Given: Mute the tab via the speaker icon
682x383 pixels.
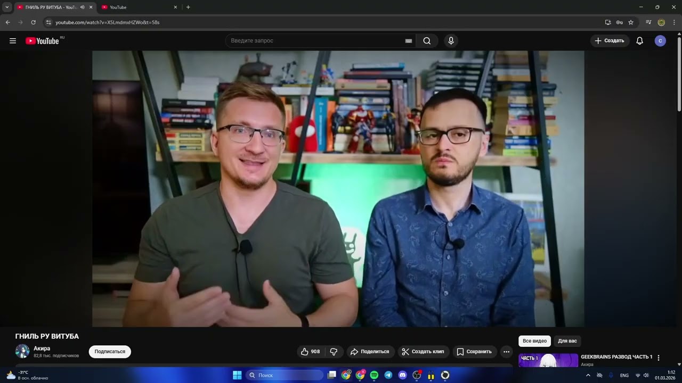Looking at the screenshot, I should 82,7.
